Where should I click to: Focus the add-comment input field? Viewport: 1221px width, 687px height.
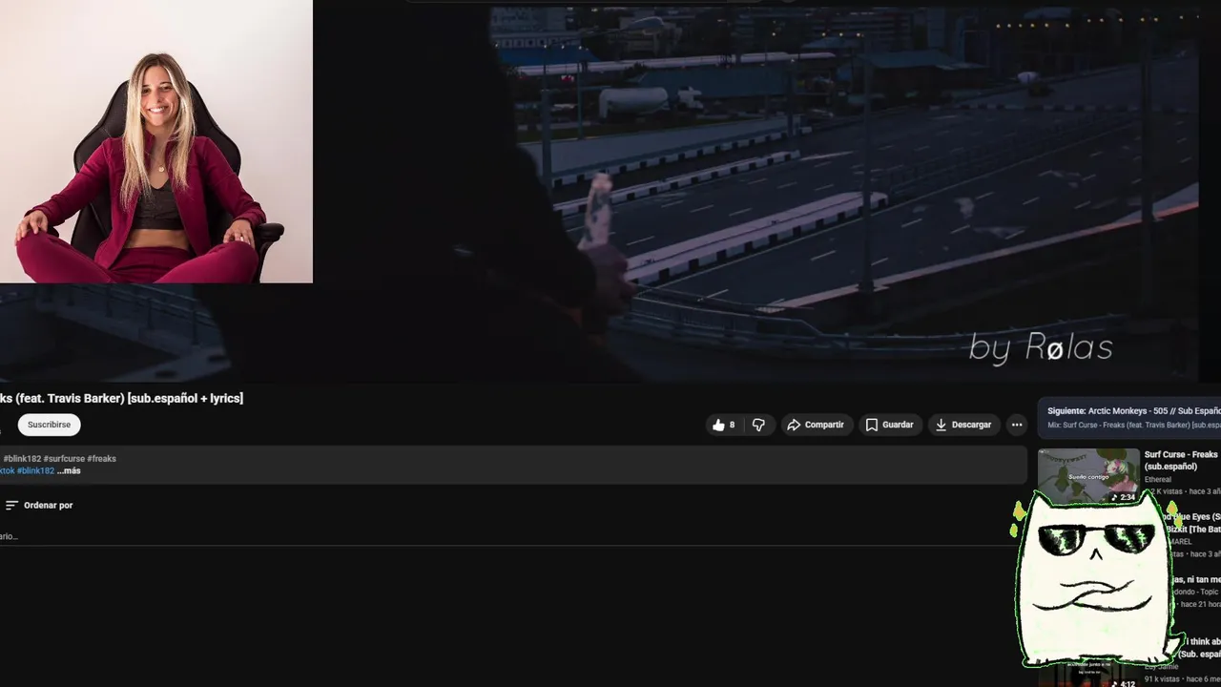[x=506, y=536]
